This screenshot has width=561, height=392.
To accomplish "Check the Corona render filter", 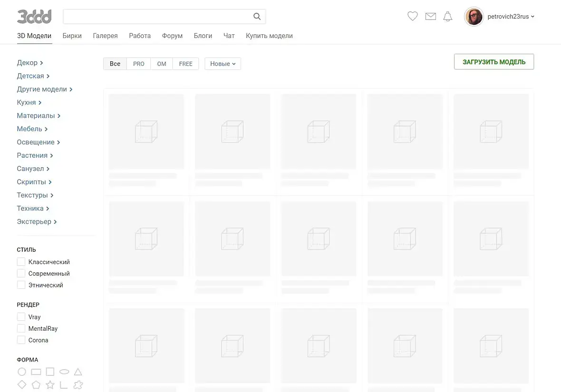I will (x=21, y=340).
